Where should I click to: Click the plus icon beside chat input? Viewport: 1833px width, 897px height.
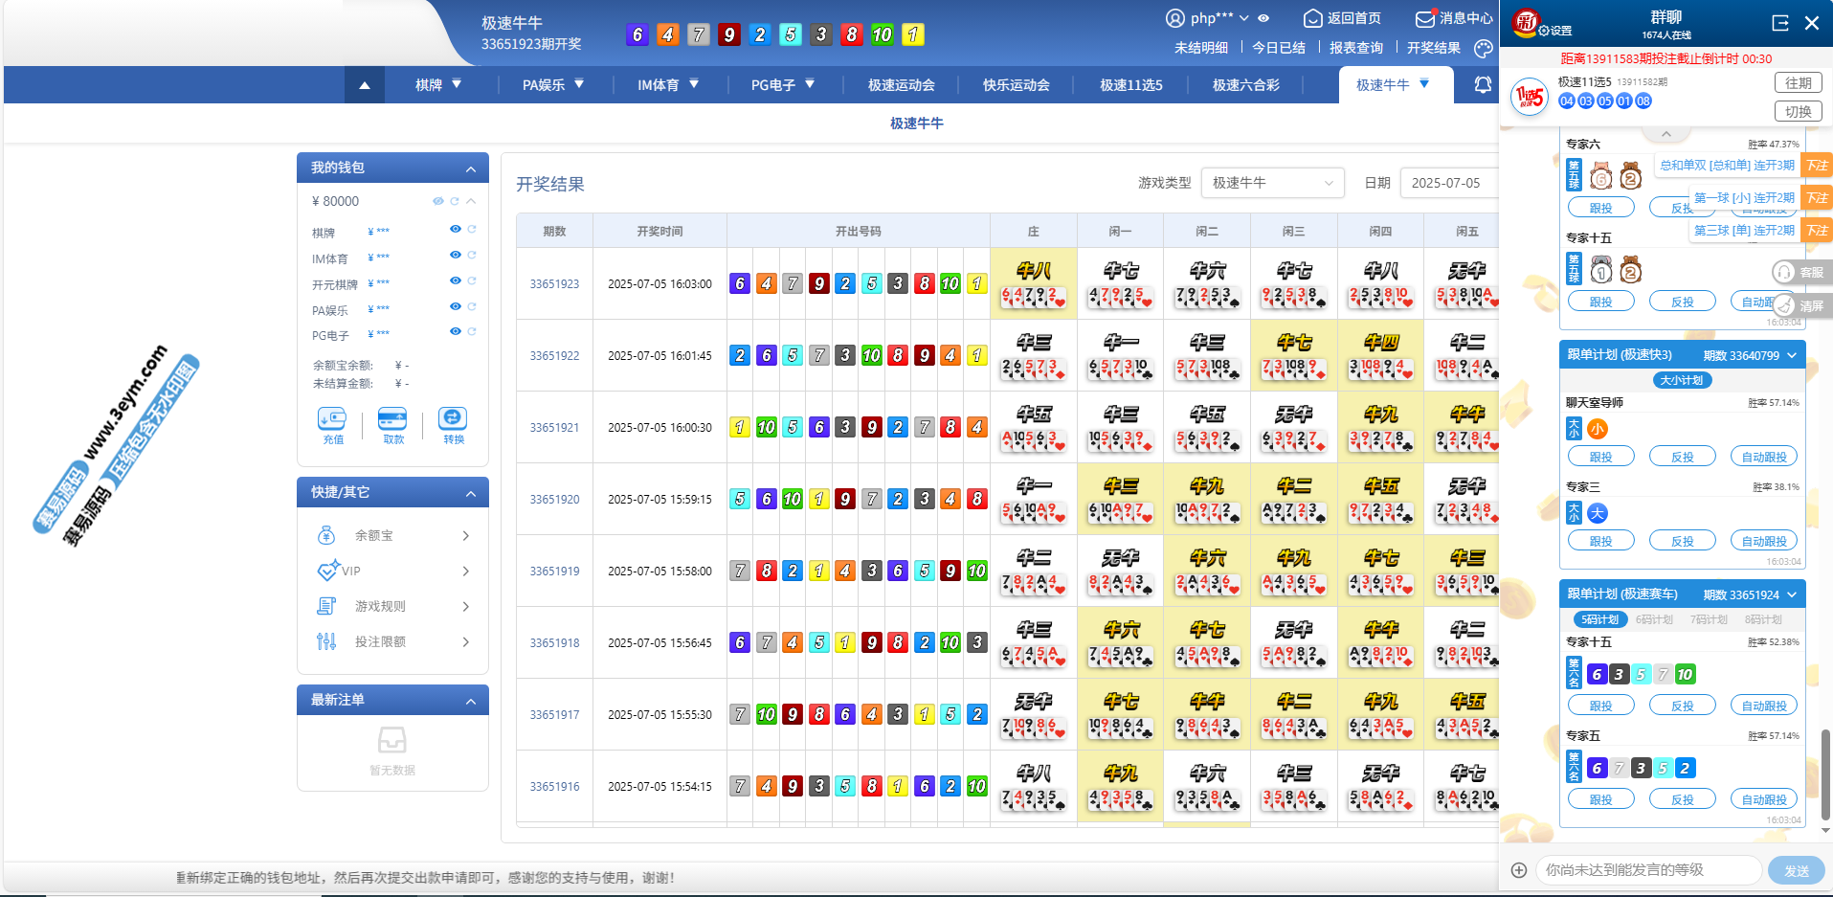1519,870
